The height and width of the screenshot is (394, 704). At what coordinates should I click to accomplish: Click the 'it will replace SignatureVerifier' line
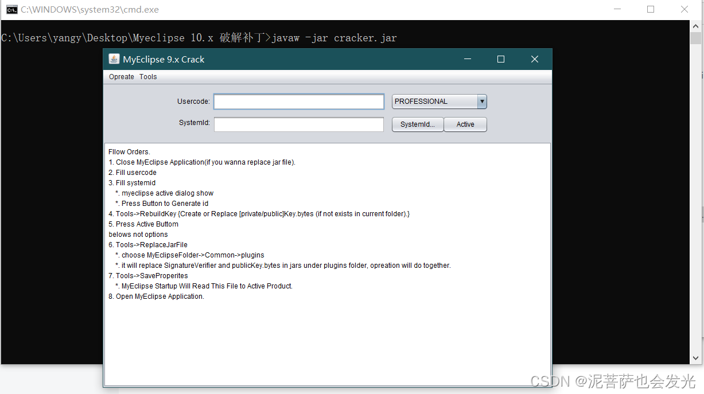pyautogui.click(x=283, y=266)
